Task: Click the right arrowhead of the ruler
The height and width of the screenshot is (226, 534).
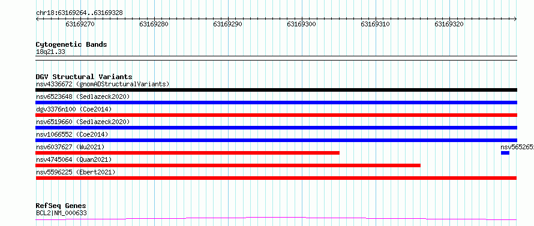Action: (515, 19)
